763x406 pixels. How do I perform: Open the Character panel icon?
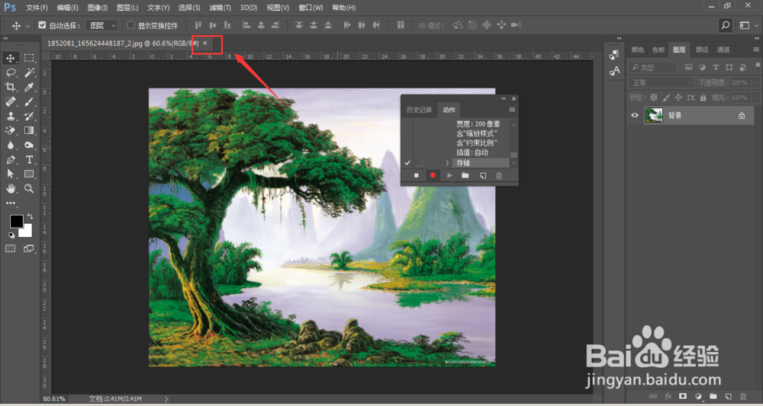(614, 71)
